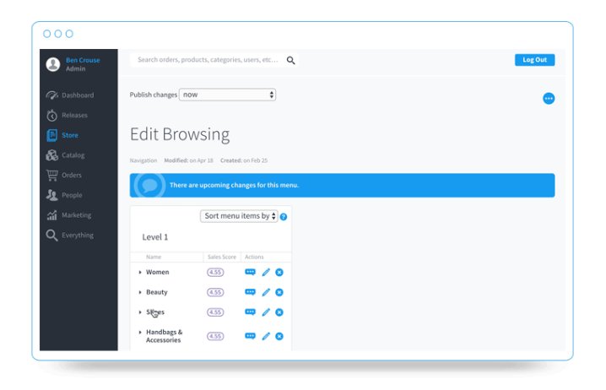The image size is (606, 390).
Task: Open comments for the Women row
Action: 250,272
